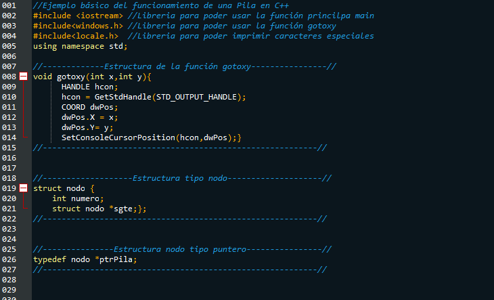This screenshot has width=494, height=300.
Task: Click line number 008 in the gutter
Action: coord(9,77)
